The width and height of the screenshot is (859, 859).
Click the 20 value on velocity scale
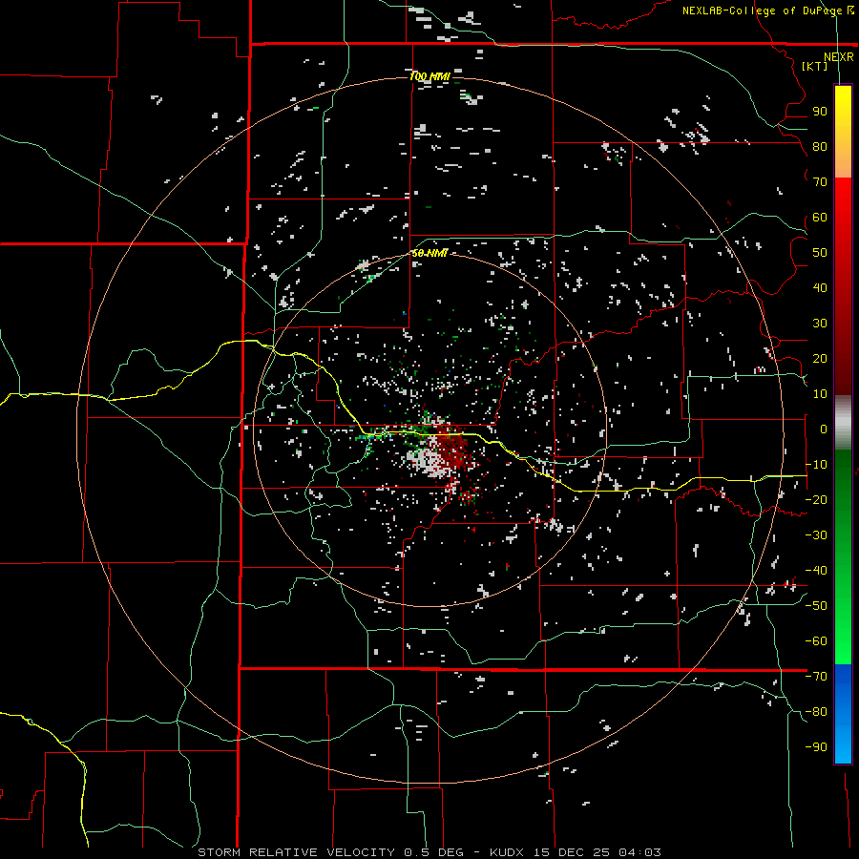click(x=820, y=359)
